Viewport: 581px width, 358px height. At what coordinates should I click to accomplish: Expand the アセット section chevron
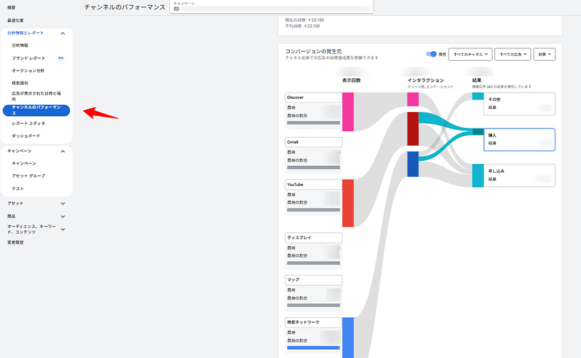tap(63, 204)
